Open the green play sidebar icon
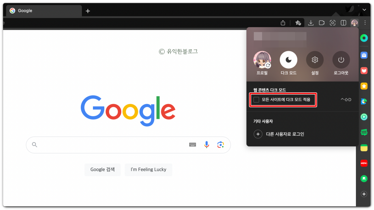 [364, 117]
